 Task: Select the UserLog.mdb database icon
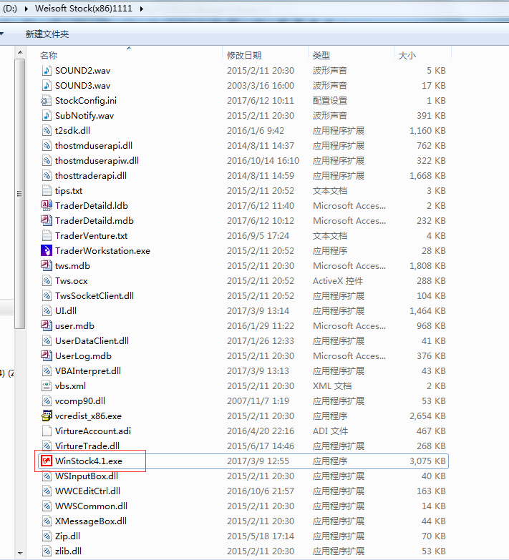[47, 355]
